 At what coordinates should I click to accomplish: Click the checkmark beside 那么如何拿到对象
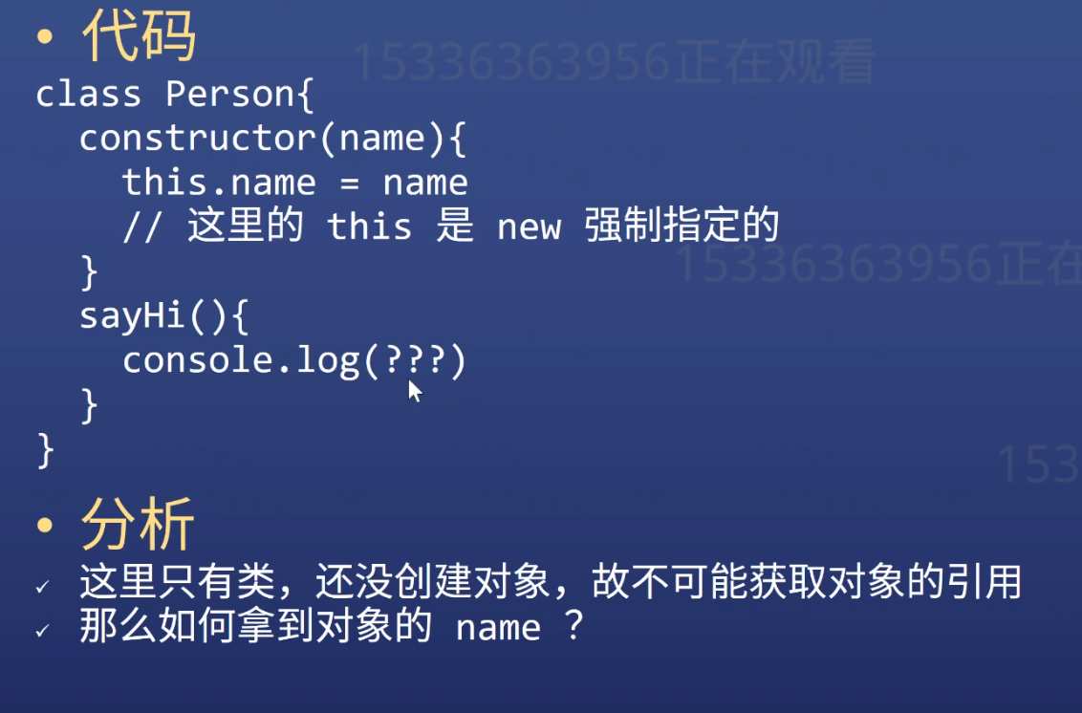click(43, 630)
